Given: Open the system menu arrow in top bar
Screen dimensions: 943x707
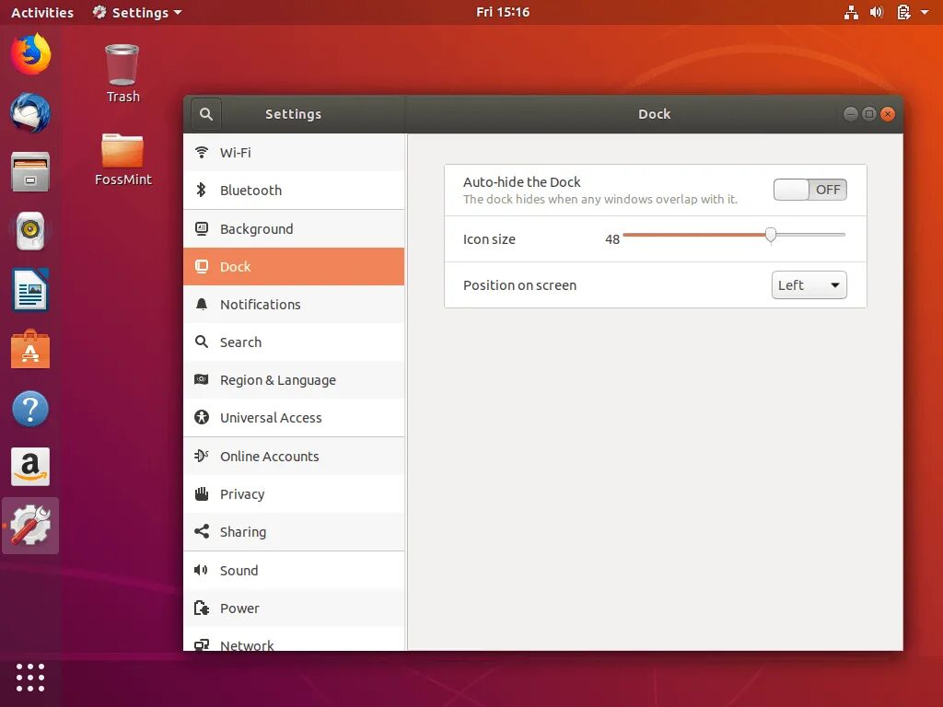Looking at the screenshot, I should coord(925,12).
